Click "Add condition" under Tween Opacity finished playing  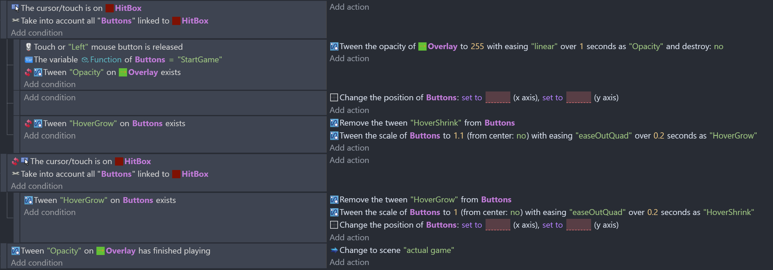(x=37, y=263)
